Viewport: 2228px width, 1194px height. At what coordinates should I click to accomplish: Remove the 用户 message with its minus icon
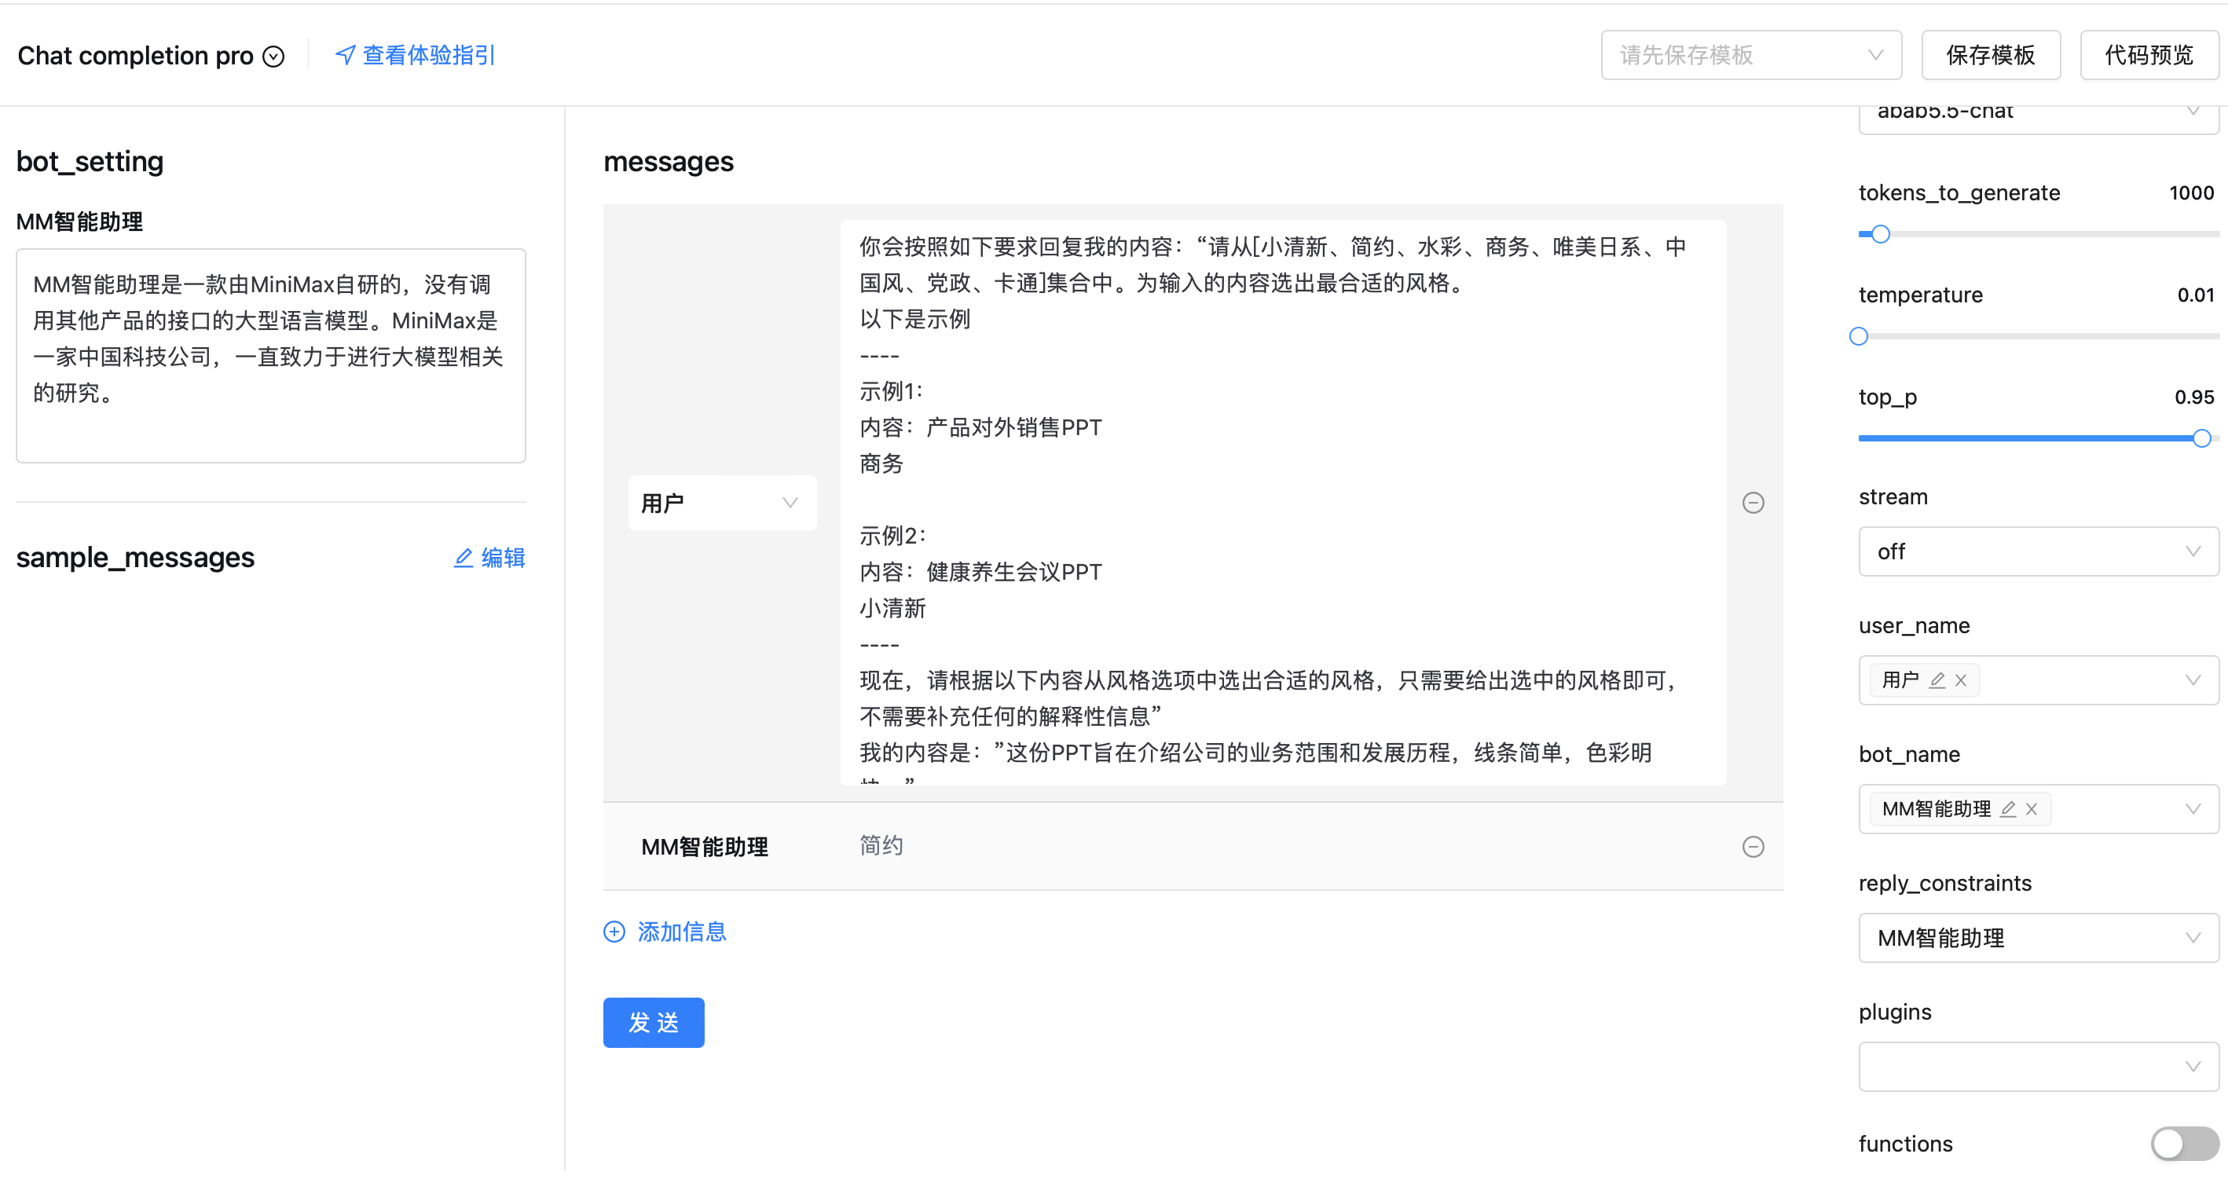pos(1752,502)
